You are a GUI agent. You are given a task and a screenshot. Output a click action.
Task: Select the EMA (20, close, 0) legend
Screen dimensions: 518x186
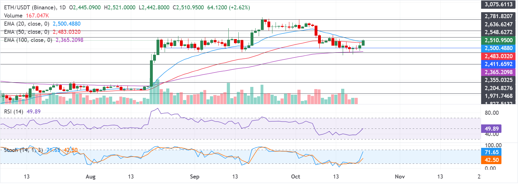27,23
